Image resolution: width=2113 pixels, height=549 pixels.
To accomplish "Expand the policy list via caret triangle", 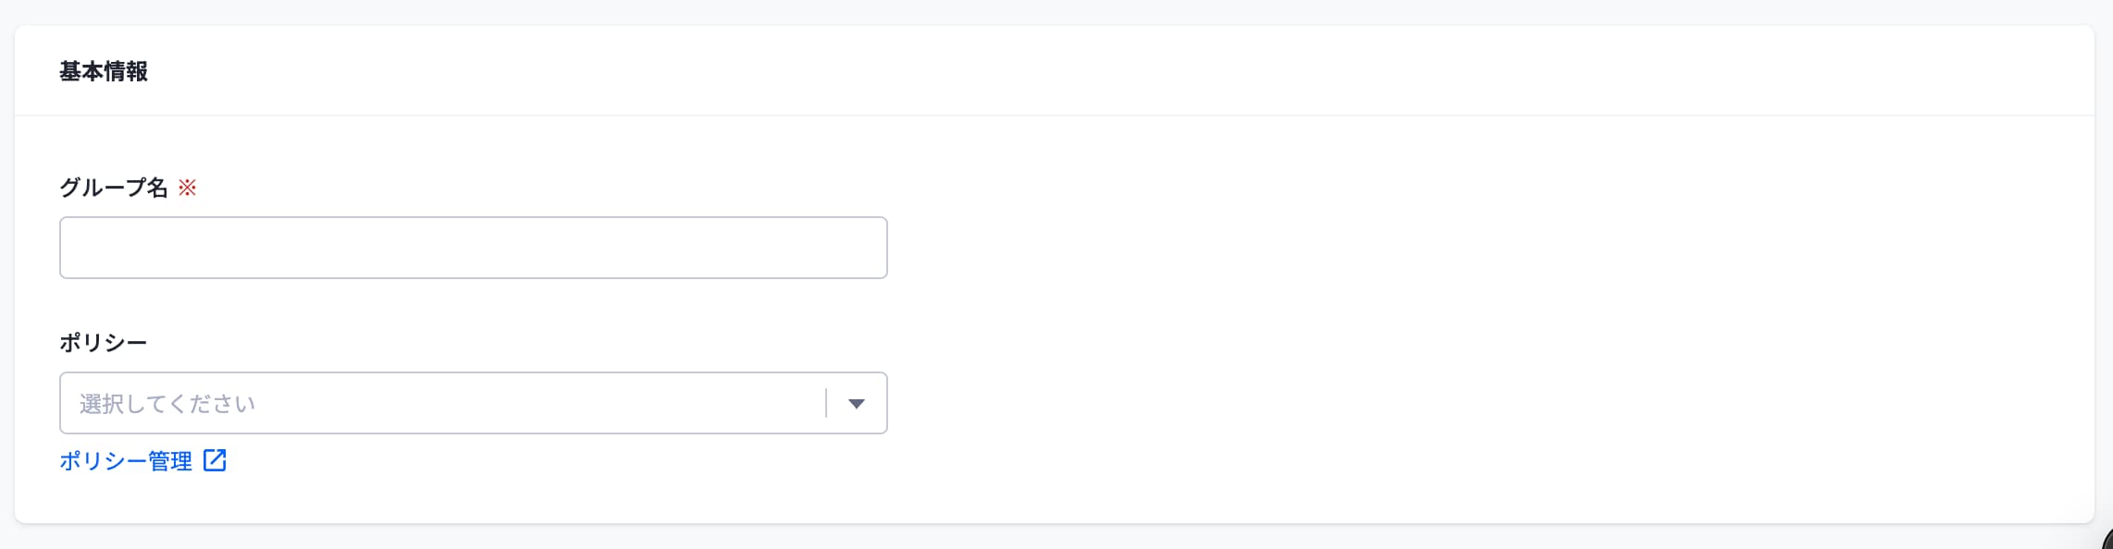I will 857,404.
